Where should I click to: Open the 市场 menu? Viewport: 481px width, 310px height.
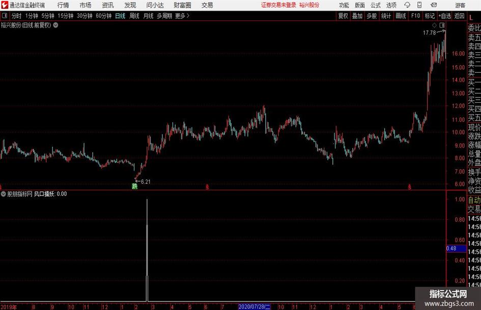(86, 5)
